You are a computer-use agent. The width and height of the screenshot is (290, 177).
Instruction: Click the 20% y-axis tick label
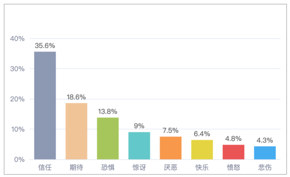[x=18, y=99]
